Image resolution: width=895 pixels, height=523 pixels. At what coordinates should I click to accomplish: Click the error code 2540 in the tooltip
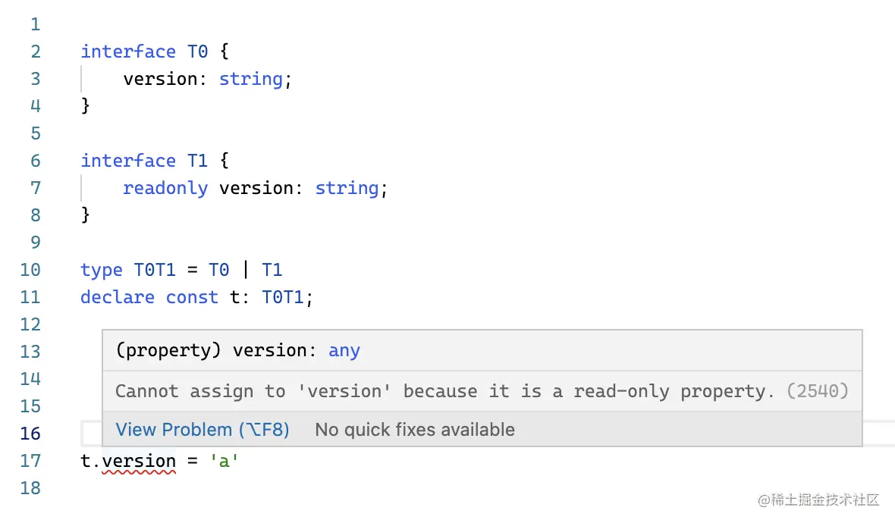tap(818, 391)
